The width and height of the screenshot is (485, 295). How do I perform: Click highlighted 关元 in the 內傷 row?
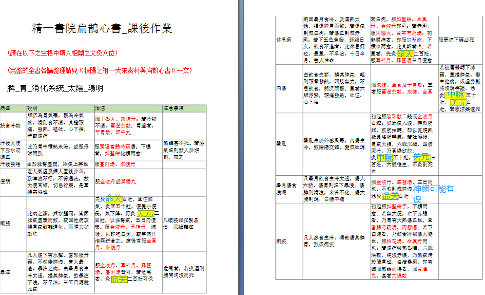(x=458, y=102)
